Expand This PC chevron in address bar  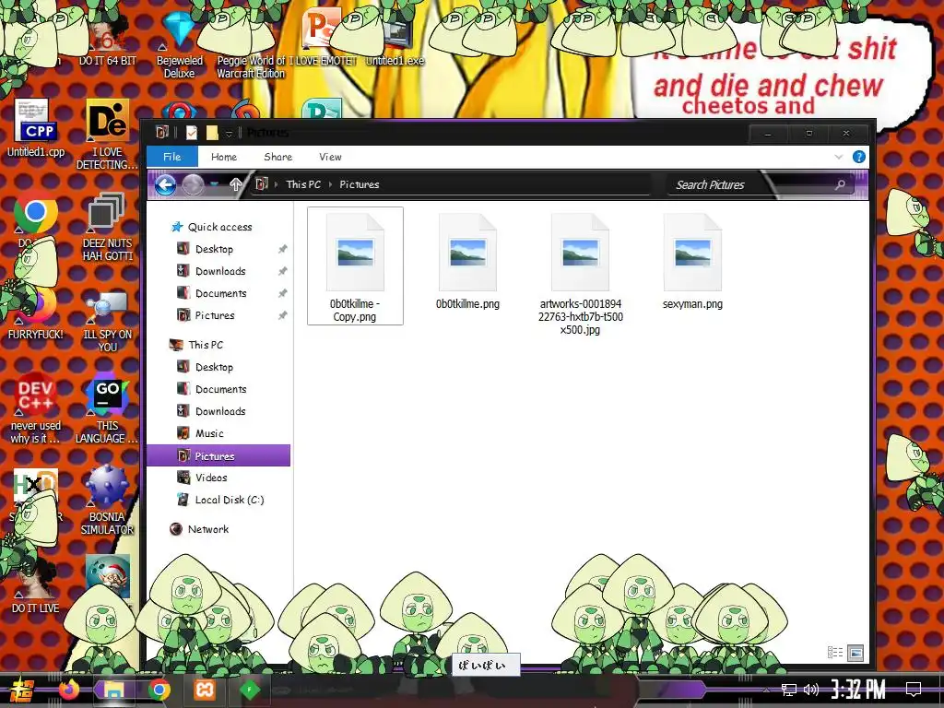coord(331,184)
